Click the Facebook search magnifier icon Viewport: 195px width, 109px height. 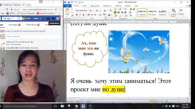(x=19, y=18)
